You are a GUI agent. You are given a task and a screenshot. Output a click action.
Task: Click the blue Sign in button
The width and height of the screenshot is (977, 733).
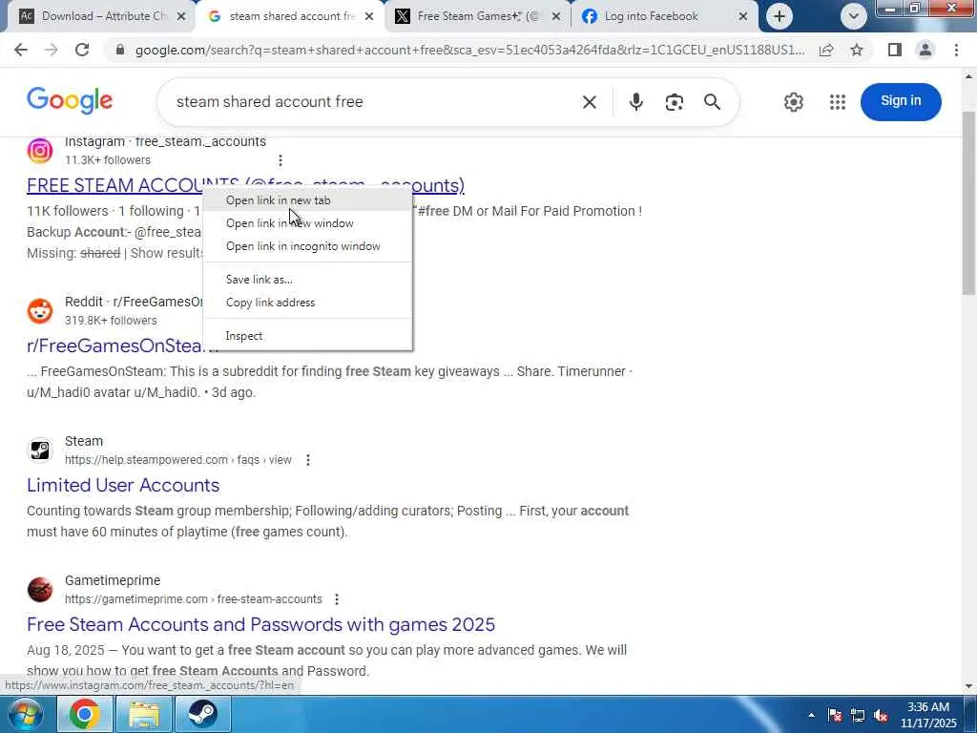[901, 101]
